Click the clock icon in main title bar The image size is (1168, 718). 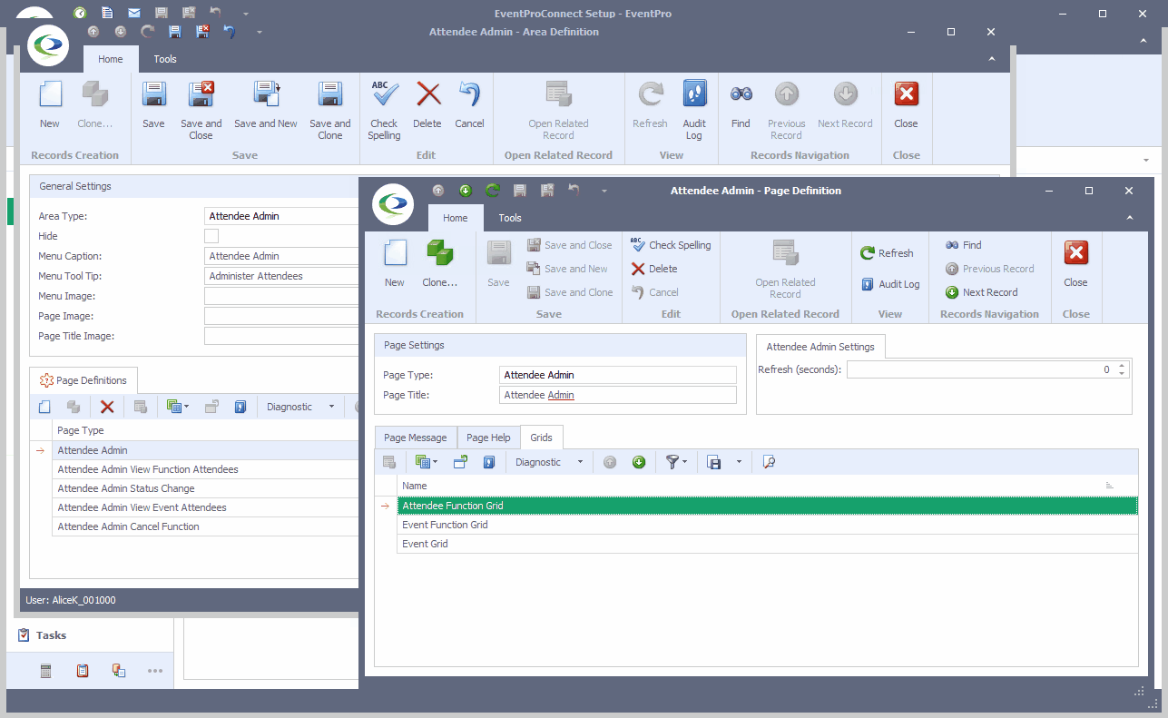(80, 13)
